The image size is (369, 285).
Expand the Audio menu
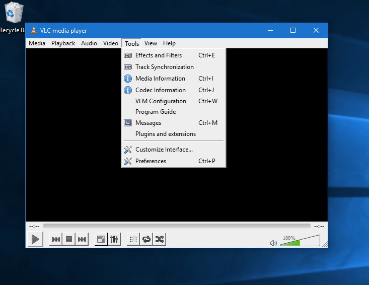coord(89,43)
